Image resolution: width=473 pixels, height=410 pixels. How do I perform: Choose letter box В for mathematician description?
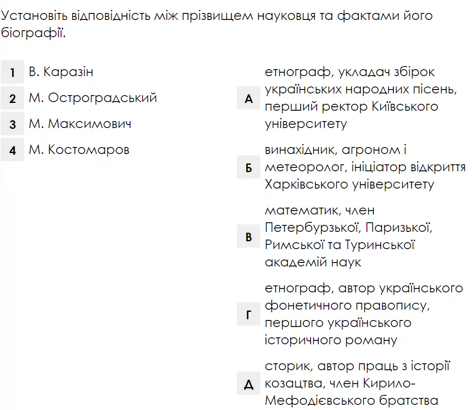249,236
